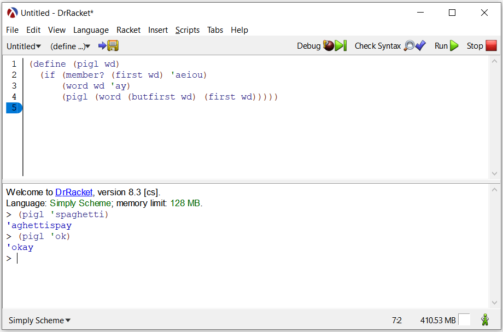503x332 pixels.
Task: Click the DrRacket logo in title bar
Action: 12,13
